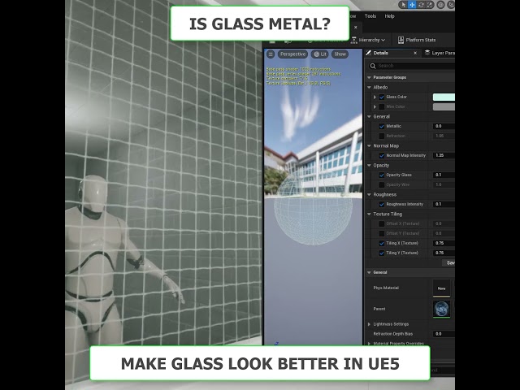Click the Platform Stats icon

click(x=401, y=40)
